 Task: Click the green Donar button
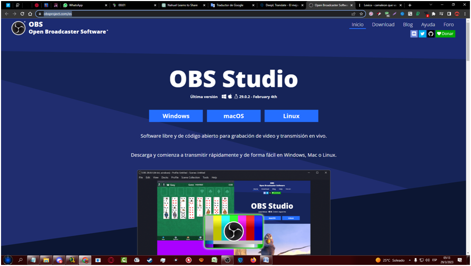[x=445, y=34]
